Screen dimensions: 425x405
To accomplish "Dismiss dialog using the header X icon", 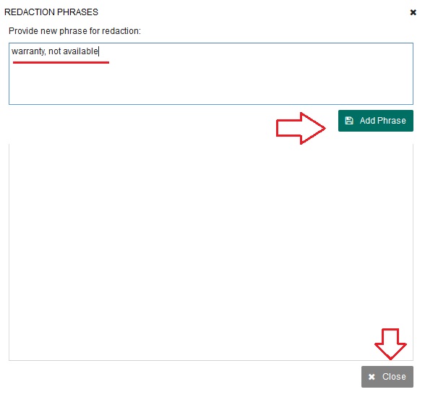I will (x=413, y=12).
